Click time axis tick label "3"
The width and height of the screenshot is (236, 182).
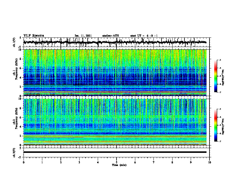point(79,162)
